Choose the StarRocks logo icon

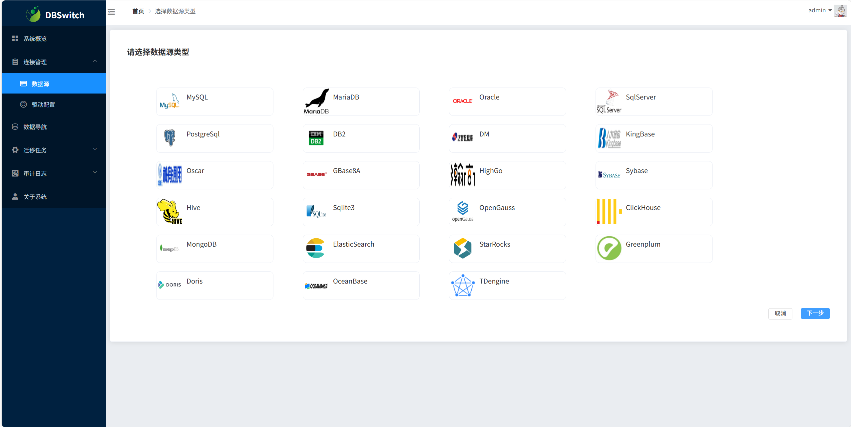coord(462,248)
